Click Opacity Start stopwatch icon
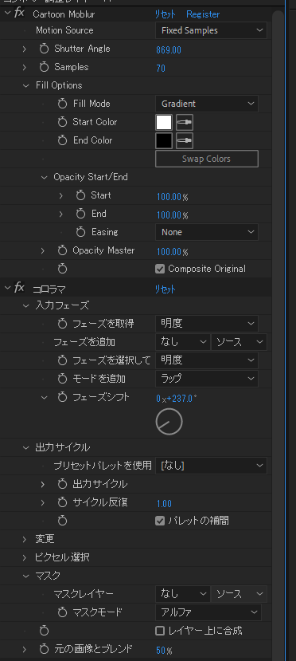296x661 pixels. [x=80, y=195]
